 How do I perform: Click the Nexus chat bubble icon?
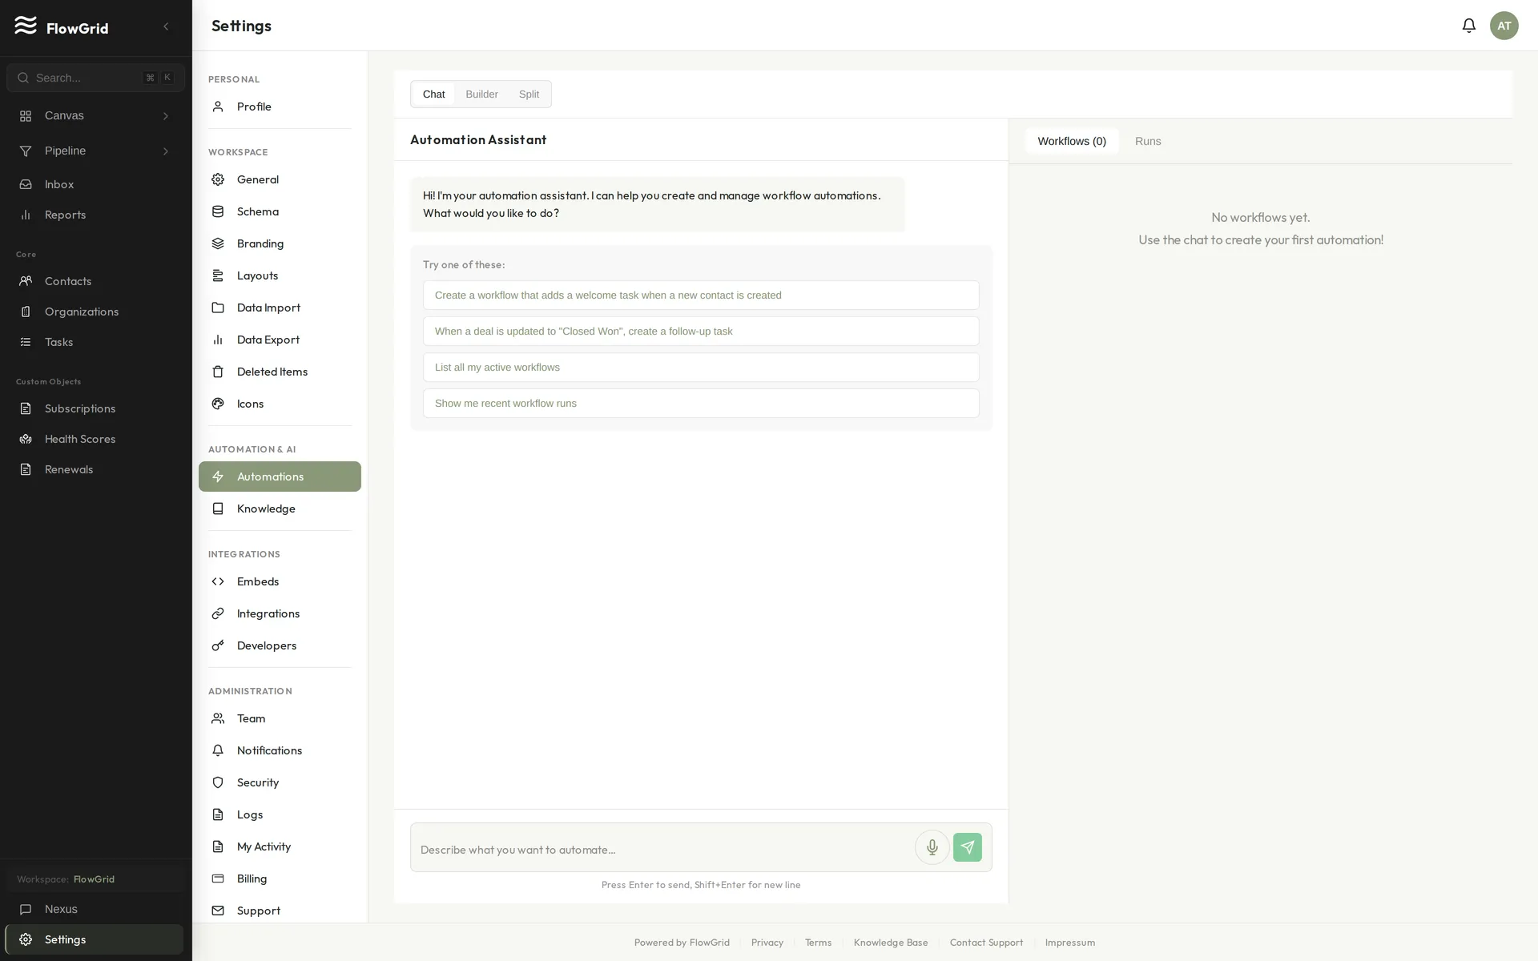(26, 909)
